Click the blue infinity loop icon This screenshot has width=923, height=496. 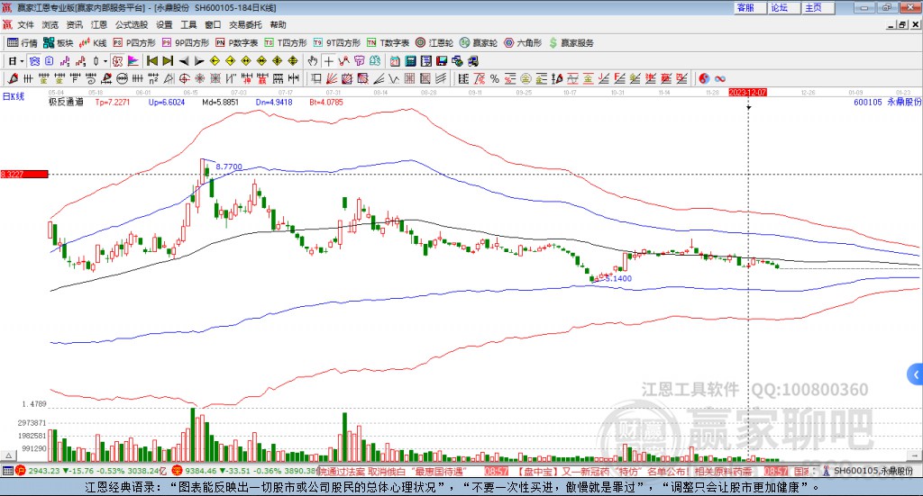[x=720, y=78]
